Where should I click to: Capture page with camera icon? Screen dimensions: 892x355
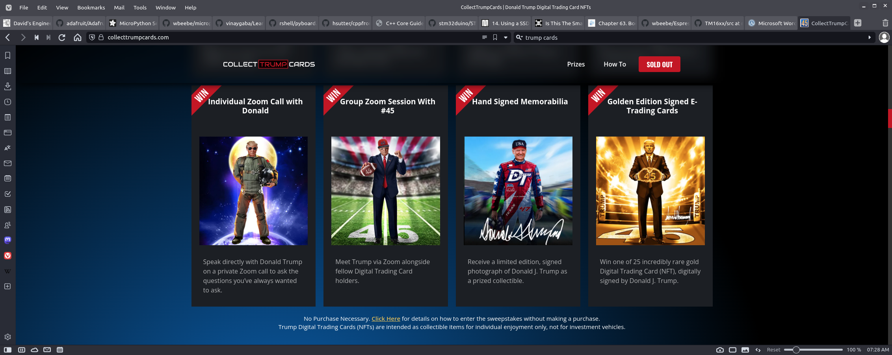pos(720,350)
